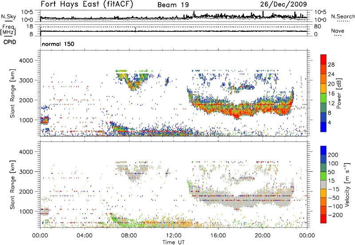The width and height of the screenshot is (355, 245).
Task: Click the power panel 'Slant Range [km]' label
Action: [12, 93]
